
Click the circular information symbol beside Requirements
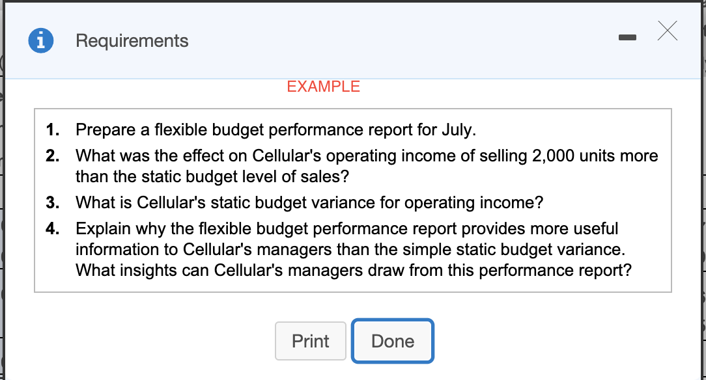pyautogui.click(x=41, y=40)
